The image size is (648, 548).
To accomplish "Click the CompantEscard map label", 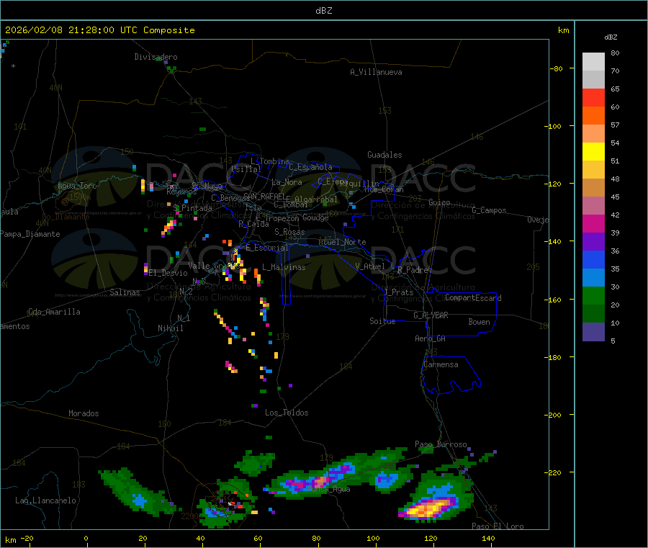I will point(473,298).
